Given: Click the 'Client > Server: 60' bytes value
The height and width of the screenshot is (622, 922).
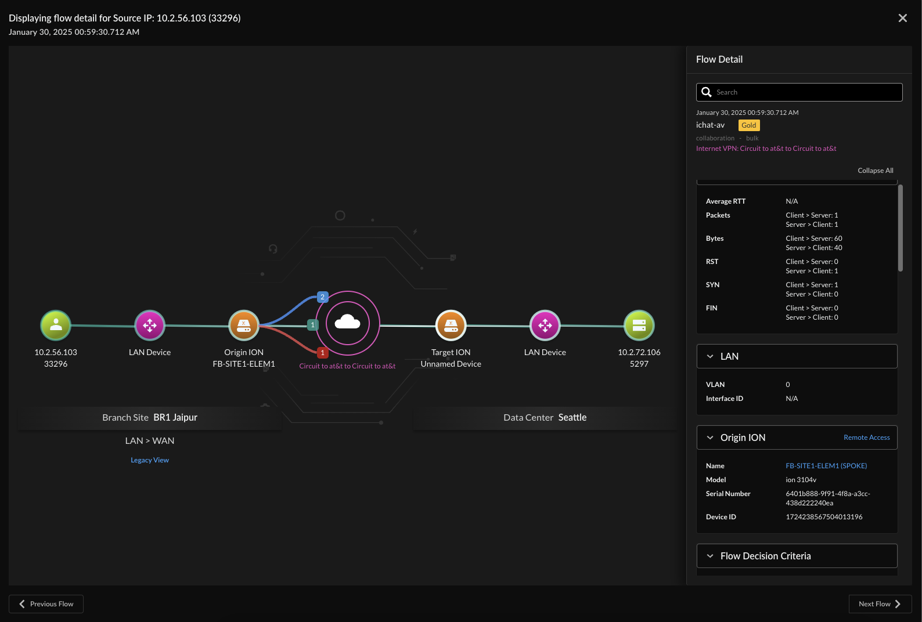Looking at the screenshot, I should click(814, 238).
